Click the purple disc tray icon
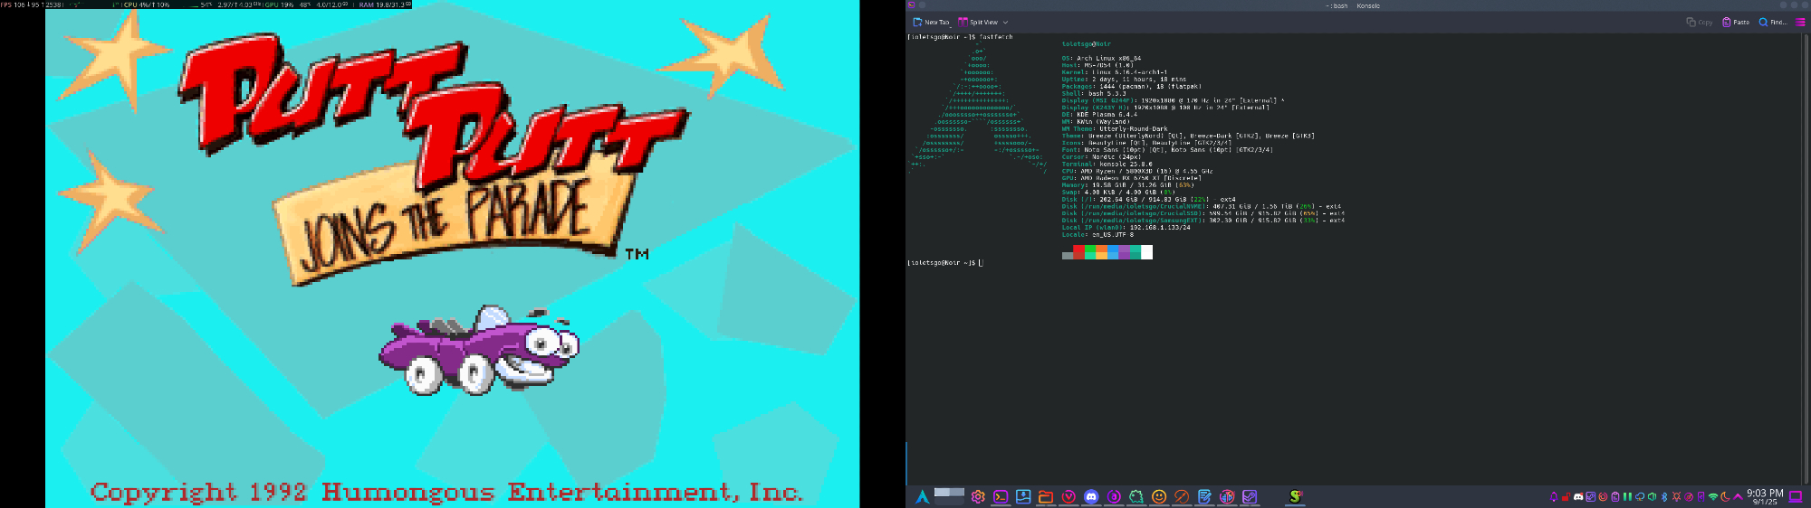The width and height of the screenshot is (1811, 508). (x=1689, y=496)
